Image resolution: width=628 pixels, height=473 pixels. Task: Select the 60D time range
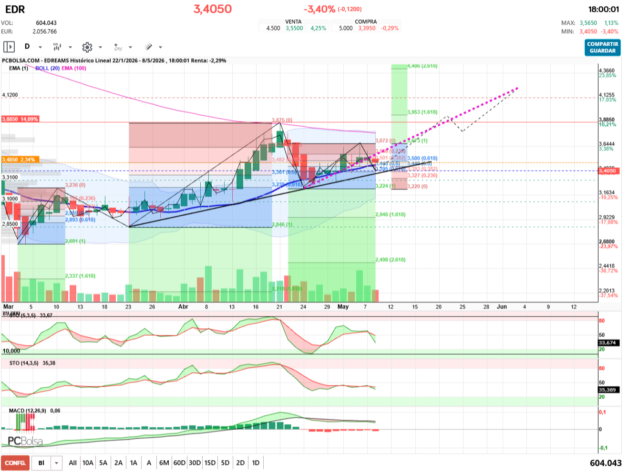tap(179, 463)
